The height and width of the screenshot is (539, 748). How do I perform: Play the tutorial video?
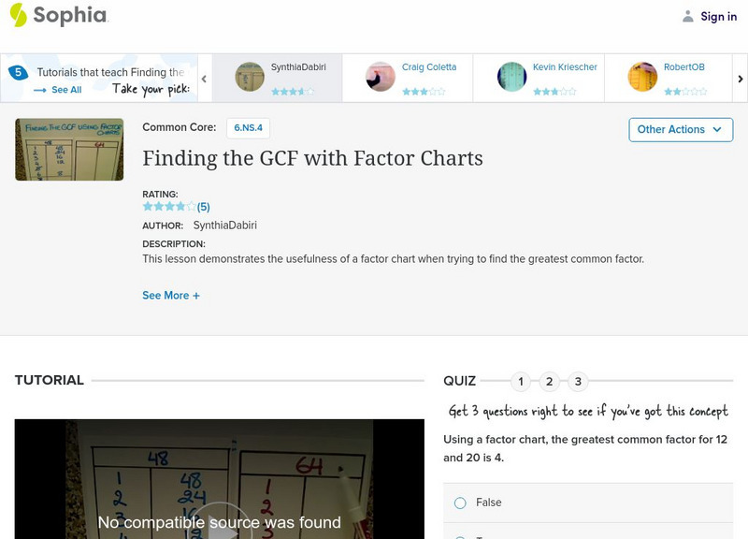(x=219, y=525)
